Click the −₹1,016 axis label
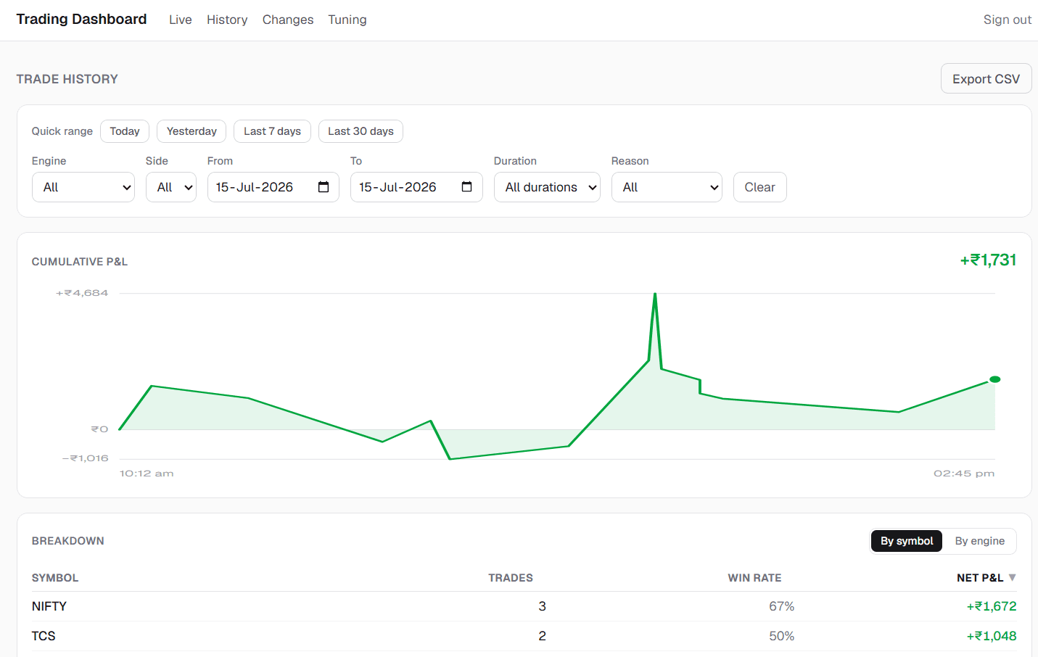This screenshot has width=1038, height=657. tap(85, 458)
